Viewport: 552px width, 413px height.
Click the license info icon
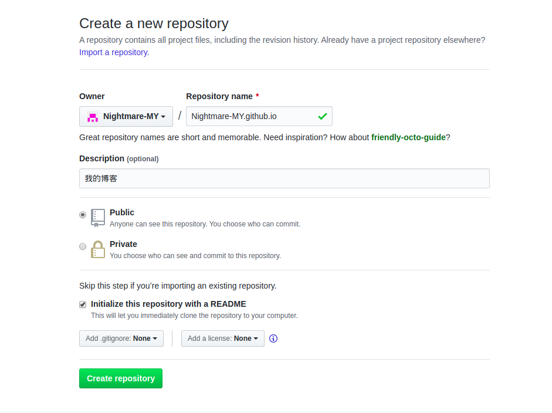click(x=273, y=338)
